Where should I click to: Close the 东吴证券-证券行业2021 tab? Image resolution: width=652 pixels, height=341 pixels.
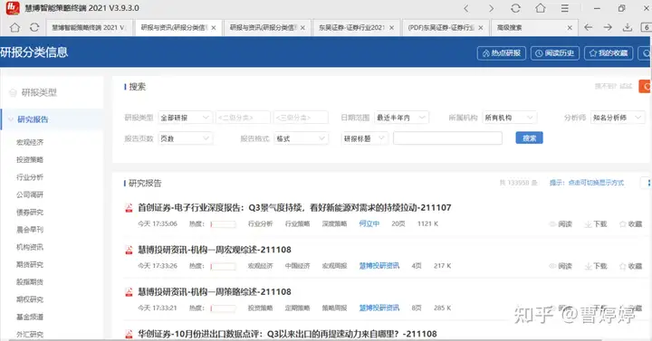point(392,28)
